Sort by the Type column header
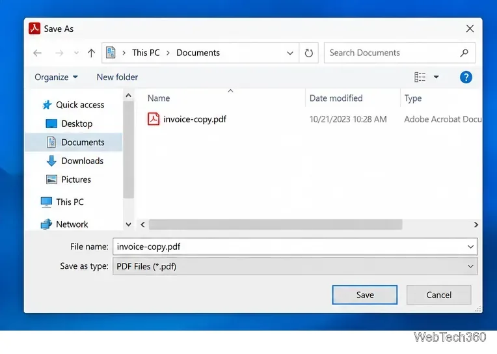This screenshot has height=354, width=497. coord(412,98)
